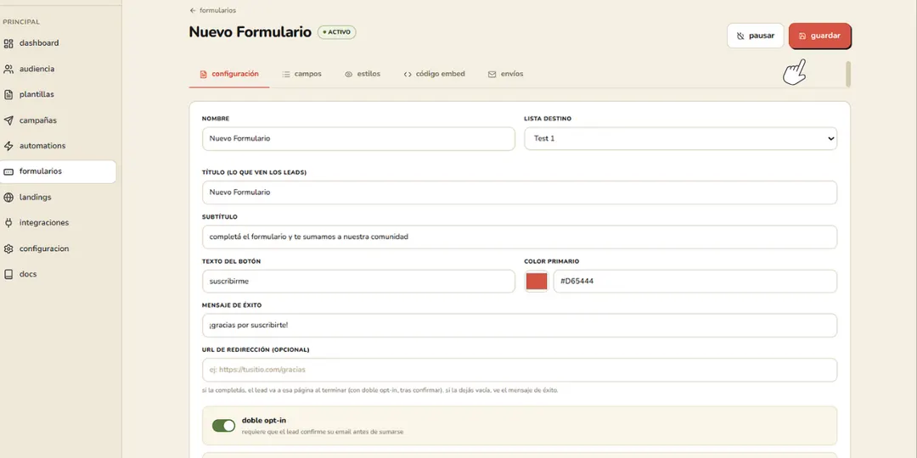Click the #D65444 color hex field
This screenshot has width=917, height=458.
[x=695, y=282]
